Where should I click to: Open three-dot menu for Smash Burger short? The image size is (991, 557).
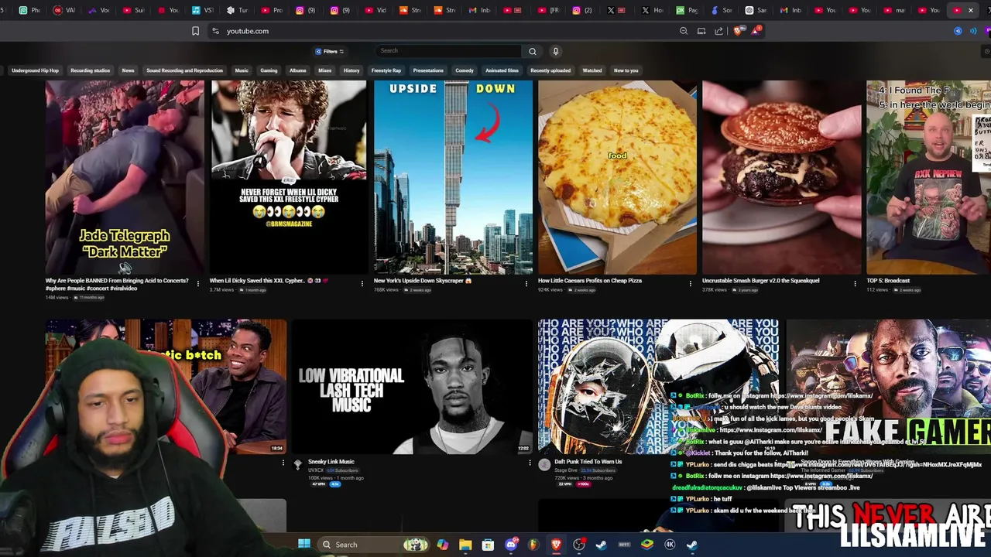[855, 284]
